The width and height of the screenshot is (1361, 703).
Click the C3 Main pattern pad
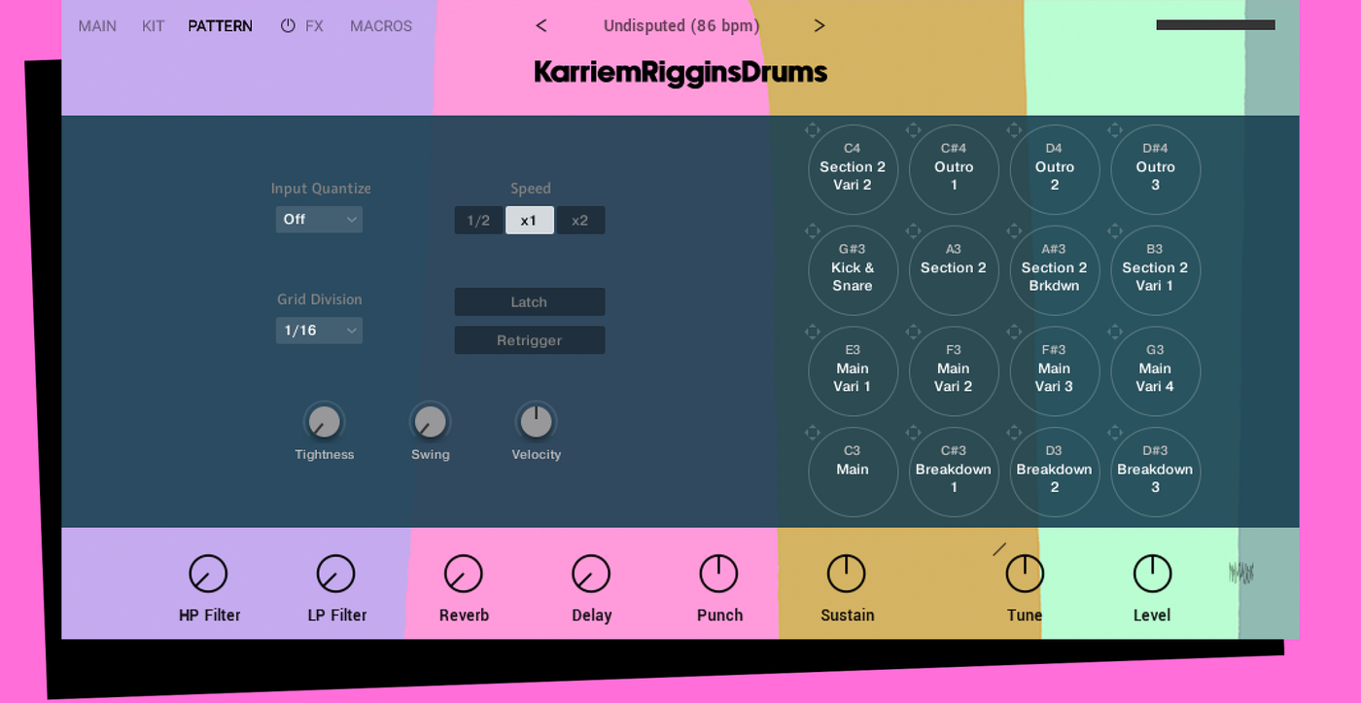(853, 473)
